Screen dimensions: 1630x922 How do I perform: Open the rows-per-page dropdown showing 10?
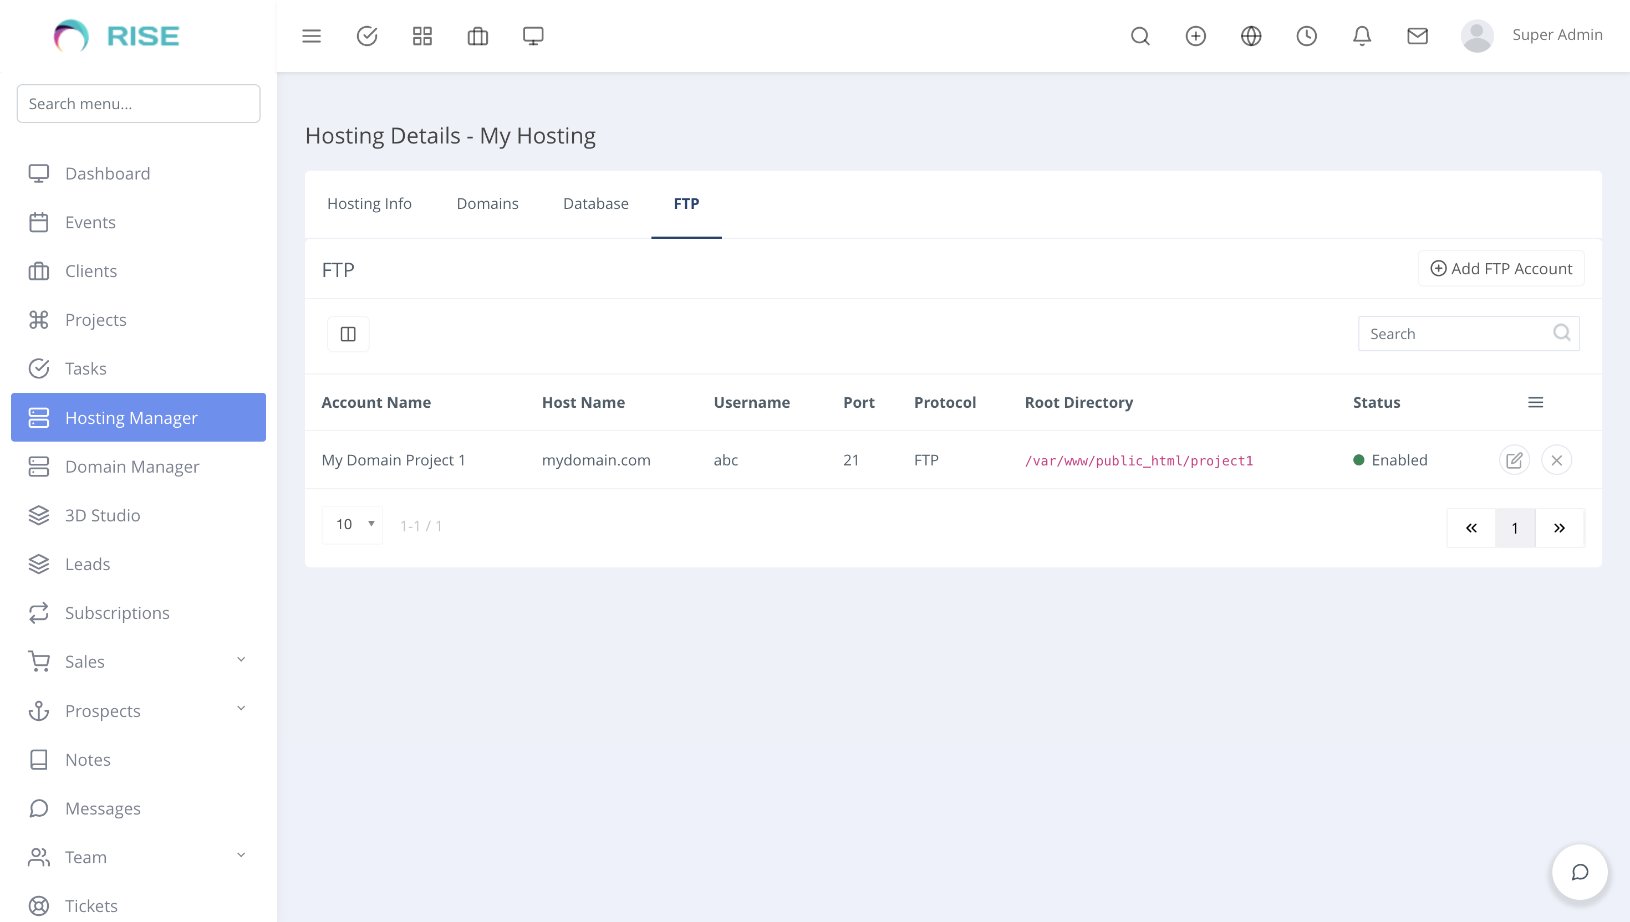coord(352,524)
